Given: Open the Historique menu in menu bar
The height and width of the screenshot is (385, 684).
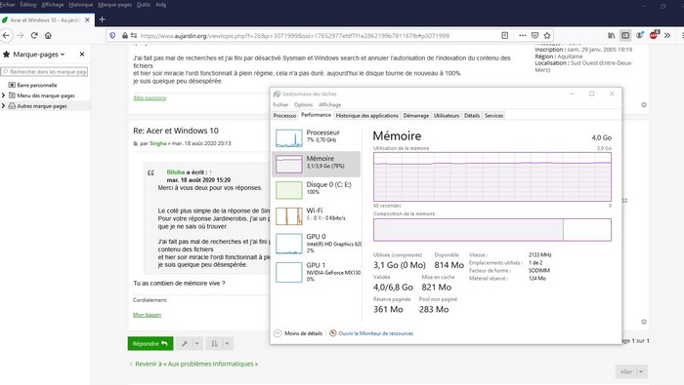Looking at the screenshot, I should pos(81,5).
